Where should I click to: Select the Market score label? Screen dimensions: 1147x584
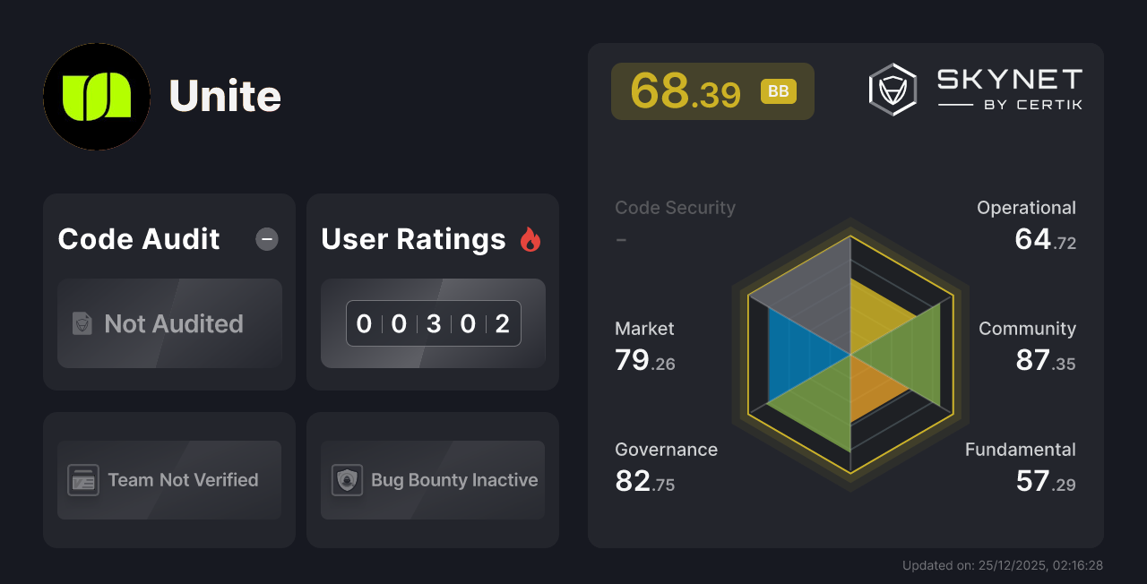pyautogui.click(x=644, y=329)
